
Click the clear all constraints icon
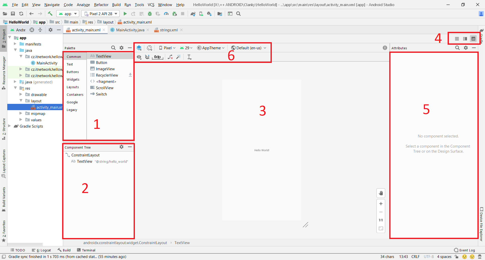(x=170, y=57)
